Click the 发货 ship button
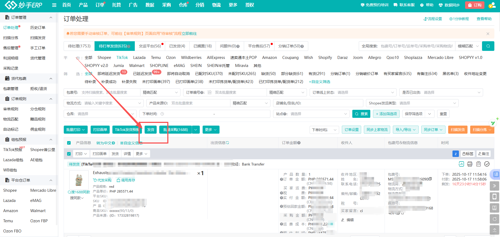500x237 pixels. [x=151, y=130]
